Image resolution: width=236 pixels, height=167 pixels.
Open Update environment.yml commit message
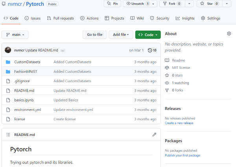[73, 110]
